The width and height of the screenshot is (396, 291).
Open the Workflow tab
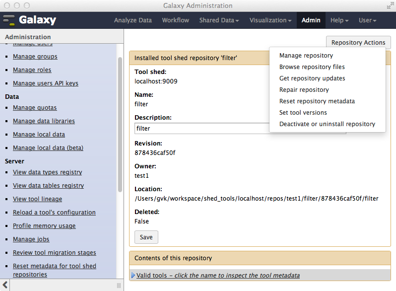(176, 20)
